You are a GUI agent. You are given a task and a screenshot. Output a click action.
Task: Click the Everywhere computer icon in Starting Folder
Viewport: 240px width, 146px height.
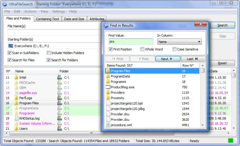pos(11,46)
